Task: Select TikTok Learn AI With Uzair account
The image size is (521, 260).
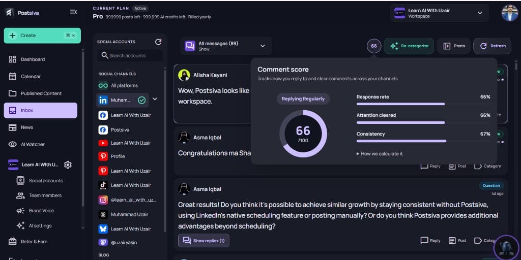Action: point(131,185)
